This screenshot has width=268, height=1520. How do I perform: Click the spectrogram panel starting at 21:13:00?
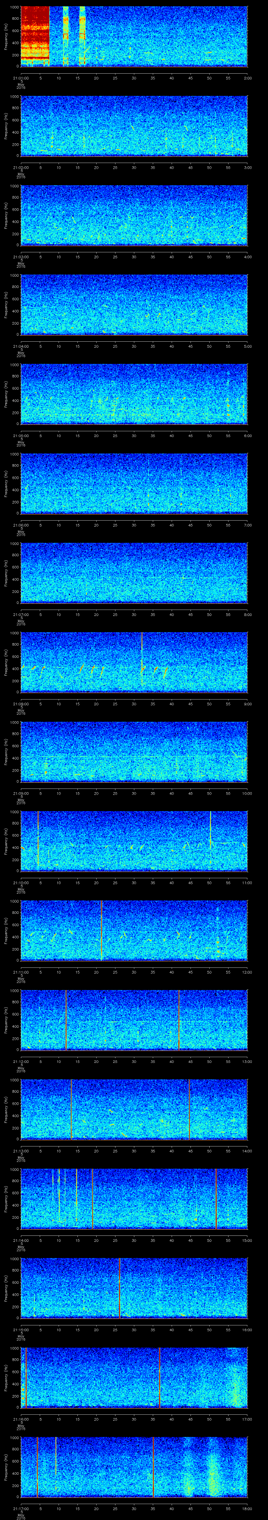click(x=134, y=1109)
